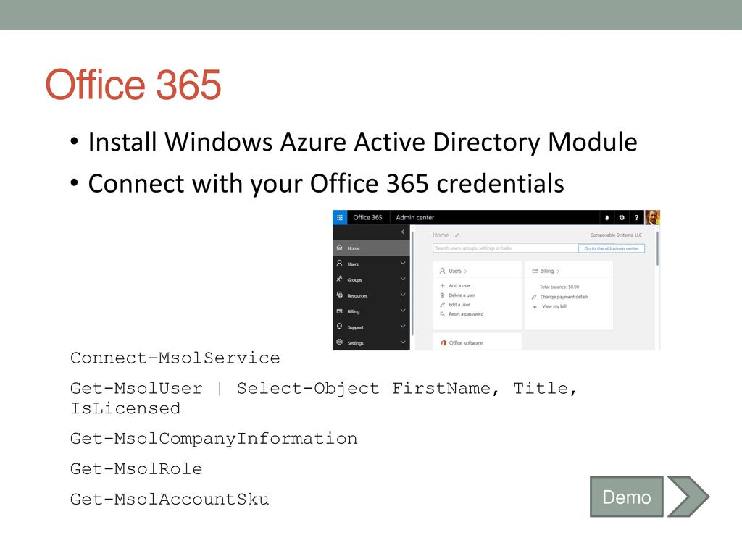Click Composable Systems, LLC text

616,235
